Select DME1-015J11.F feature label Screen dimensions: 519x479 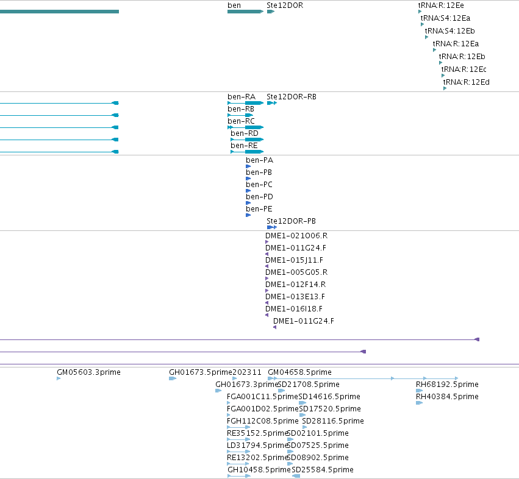pyautogui.click(x=294, y=260)
